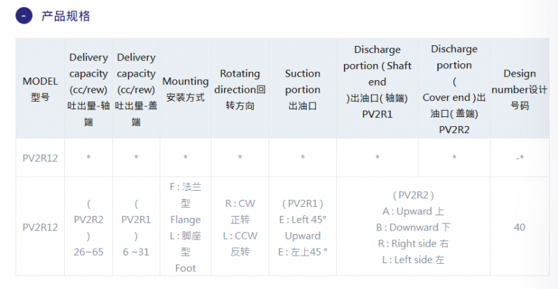This screenshot has height=289, width=558.
Task: Click the Suction portion header cell
Action: point(303,89)
